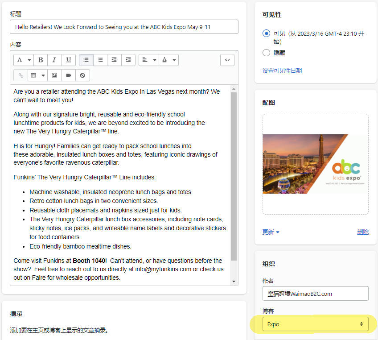Click the 'H is for Hungry!' paragraph
This screenshot has height=340, width=378.
pos(115,154)
